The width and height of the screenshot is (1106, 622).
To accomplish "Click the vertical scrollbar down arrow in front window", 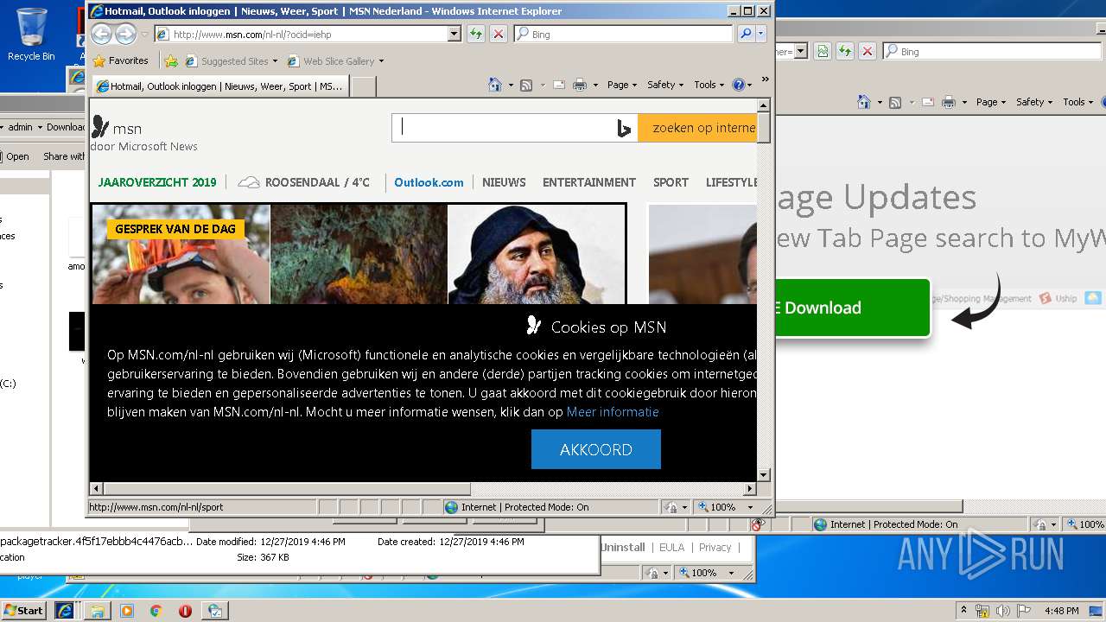I will [x=763, y=475].
